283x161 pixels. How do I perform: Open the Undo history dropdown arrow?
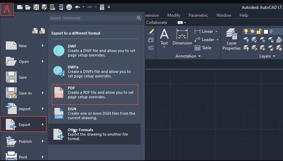click(83, 7)
